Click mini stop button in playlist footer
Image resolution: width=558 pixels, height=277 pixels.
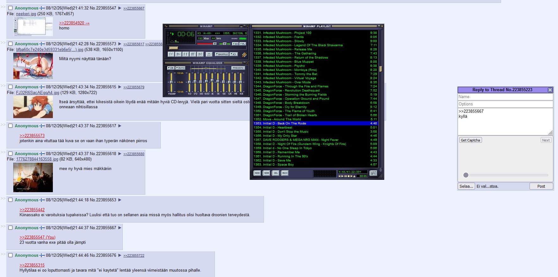(x=348, y=176)
